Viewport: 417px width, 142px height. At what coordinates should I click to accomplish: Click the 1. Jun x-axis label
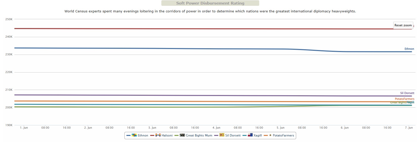[x=24, y=128]
